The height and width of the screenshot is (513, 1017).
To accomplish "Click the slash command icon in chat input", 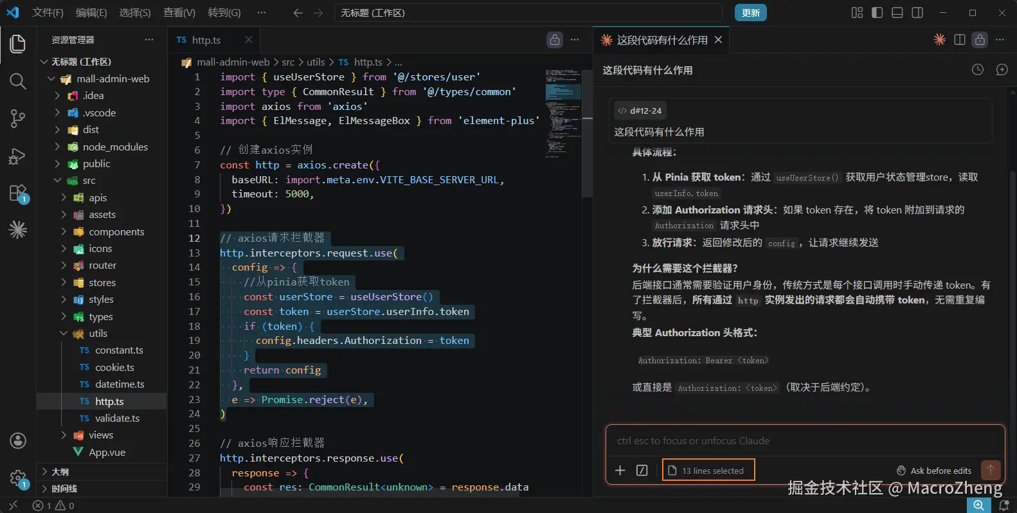I will click(642, 471).
